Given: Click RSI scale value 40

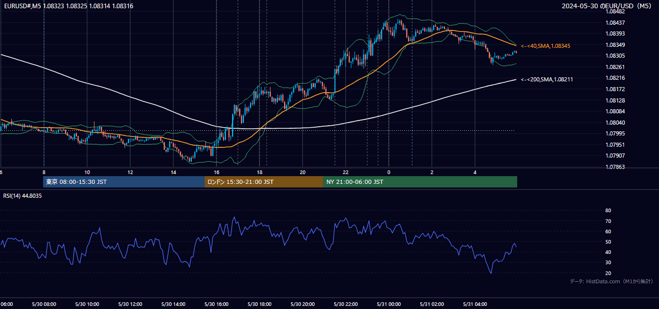Looking at the screenshot, I should tap(608, 252).
